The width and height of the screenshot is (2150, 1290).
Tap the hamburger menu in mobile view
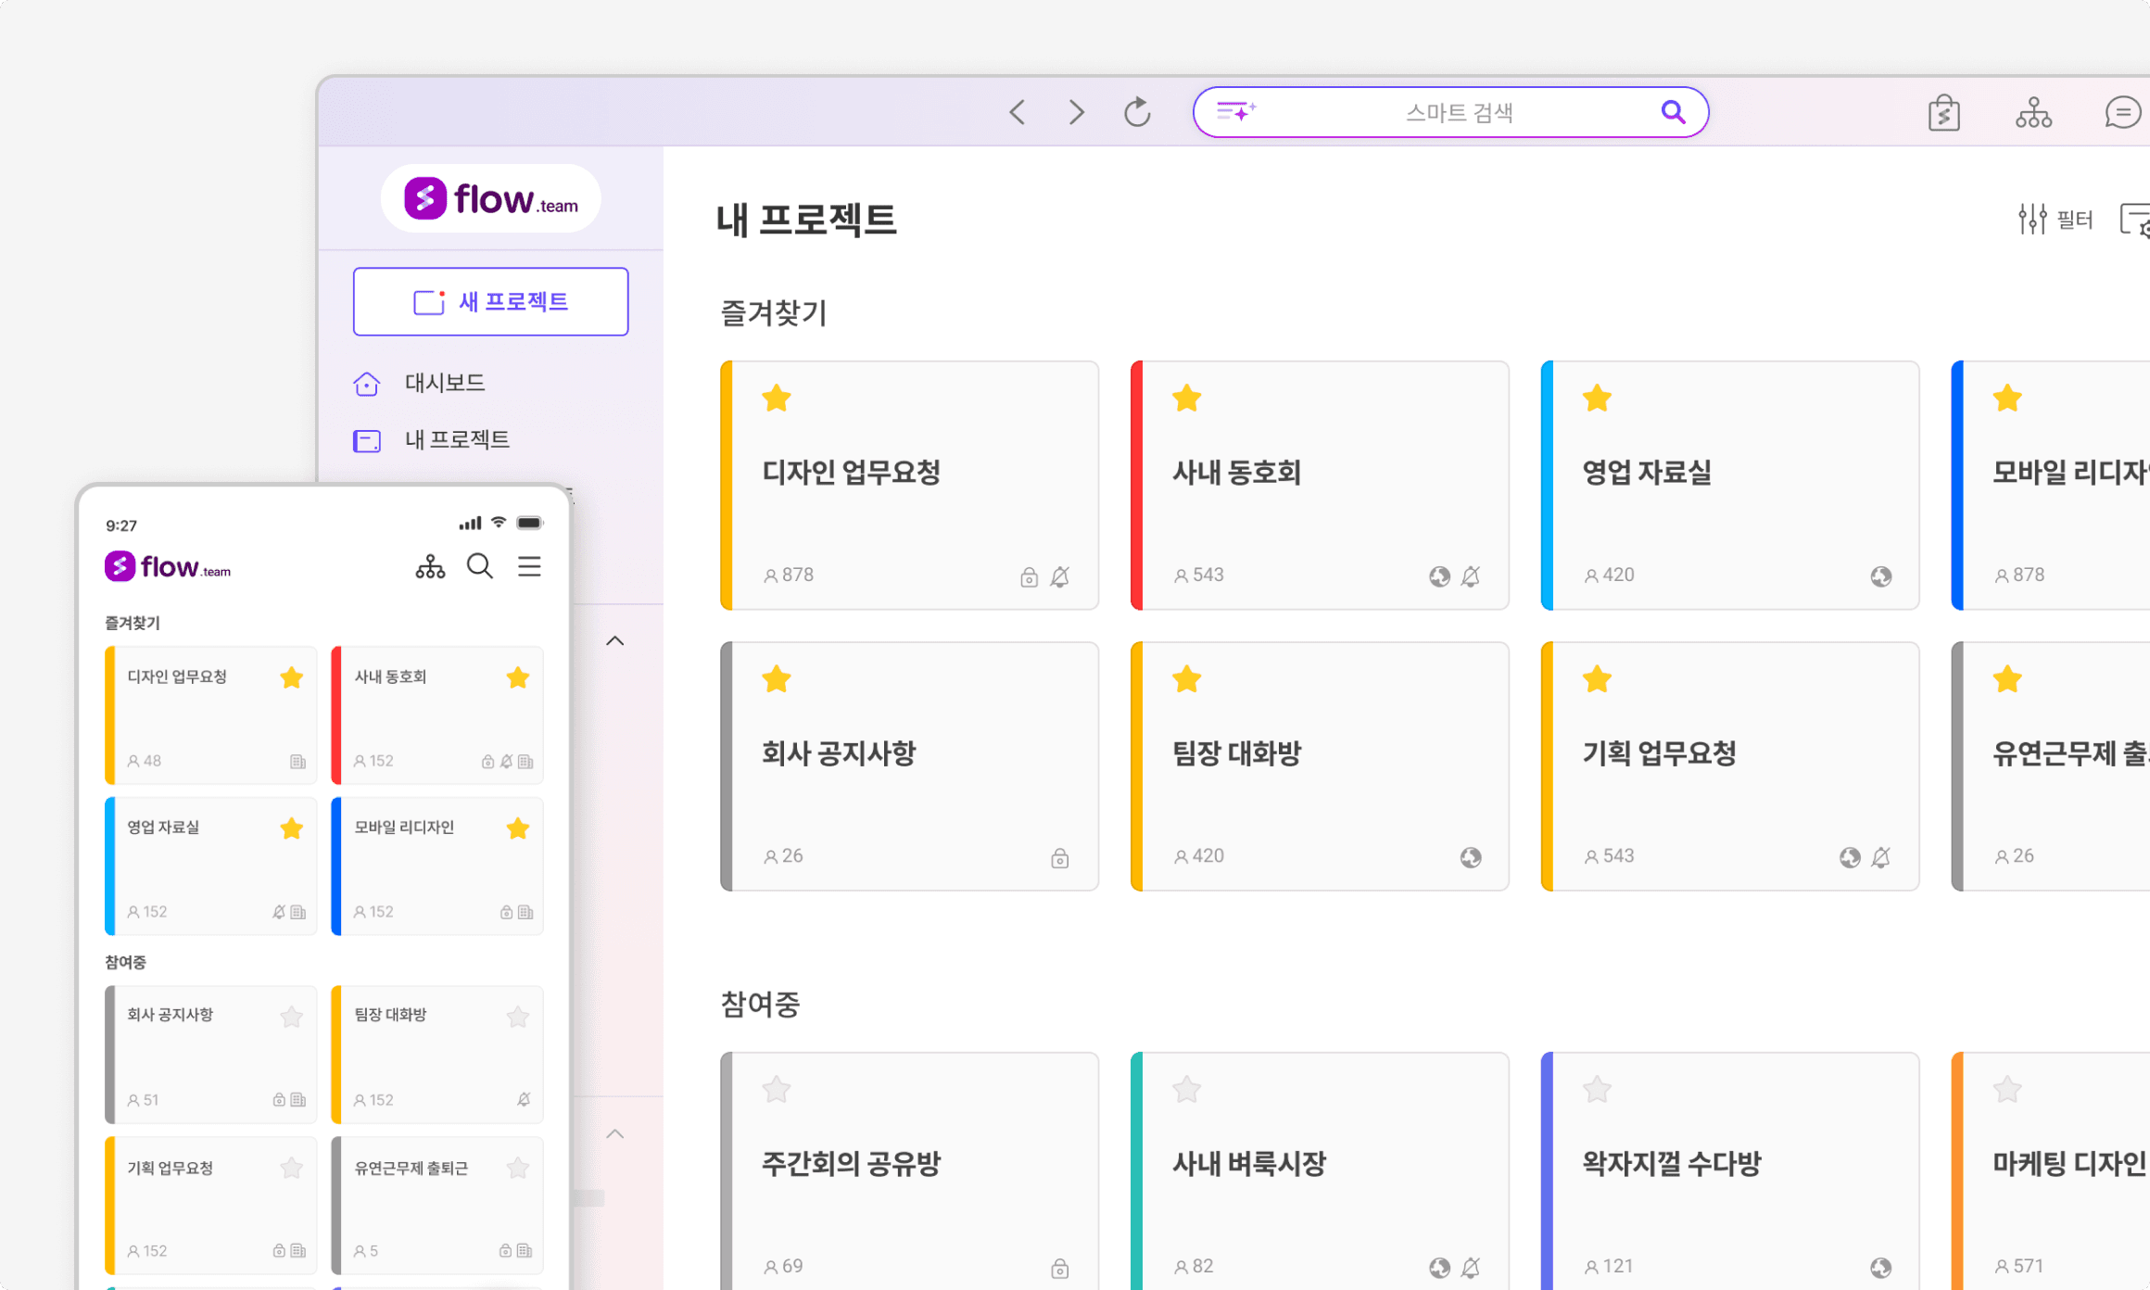coord(529,566)
